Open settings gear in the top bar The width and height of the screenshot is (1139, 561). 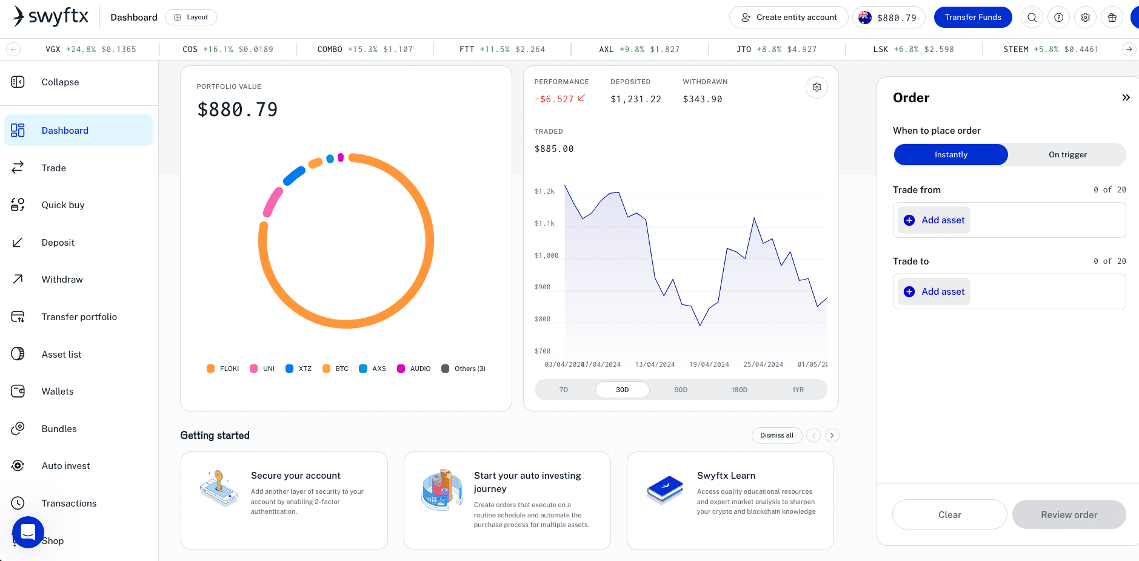click(x=1085, y=18)
